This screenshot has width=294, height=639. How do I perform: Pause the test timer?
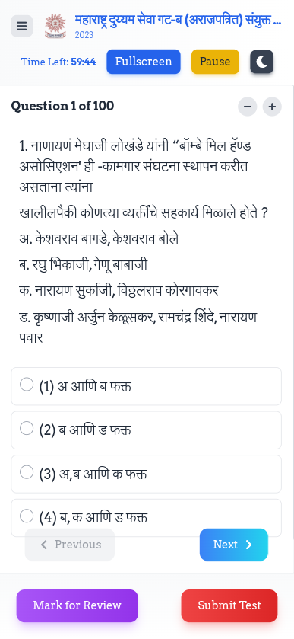216,62
